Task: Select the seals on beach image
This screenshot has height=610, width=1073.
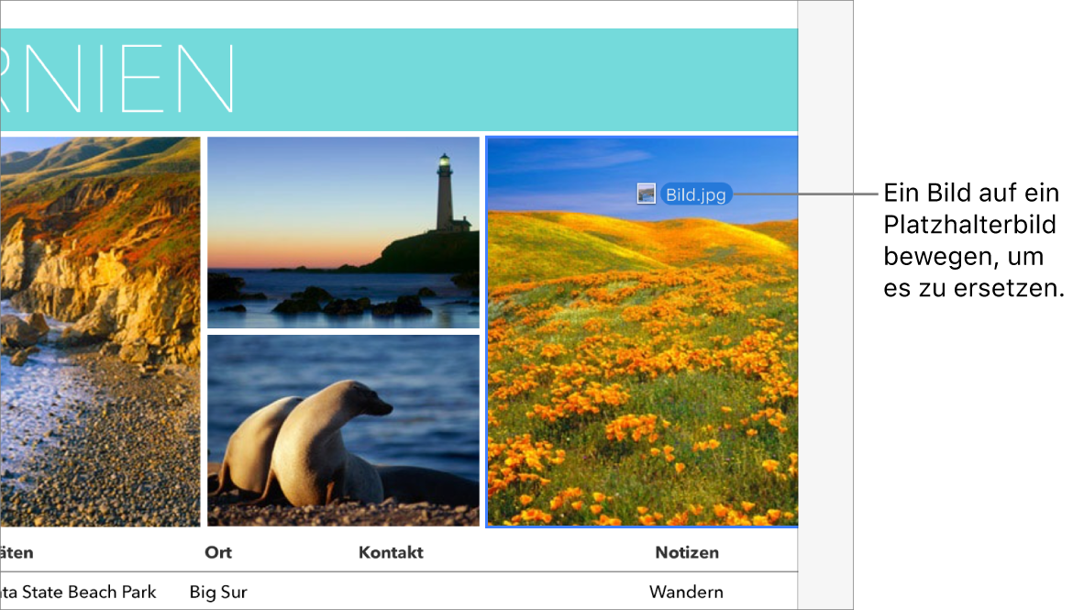Action: click(343, 430)
